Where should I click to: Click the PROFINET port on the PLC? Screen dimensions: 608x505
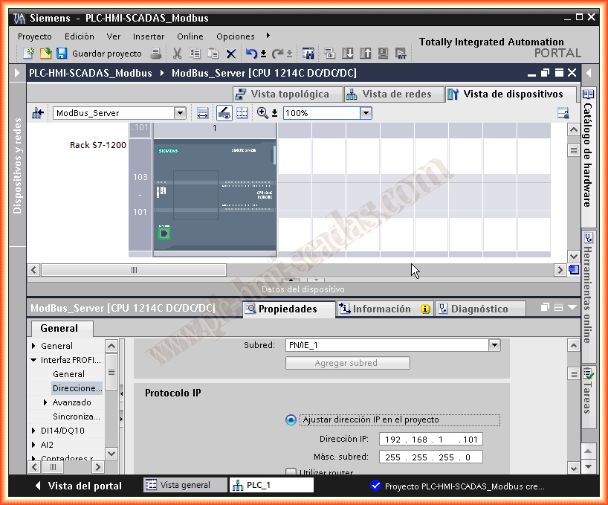tap(164, 234)
